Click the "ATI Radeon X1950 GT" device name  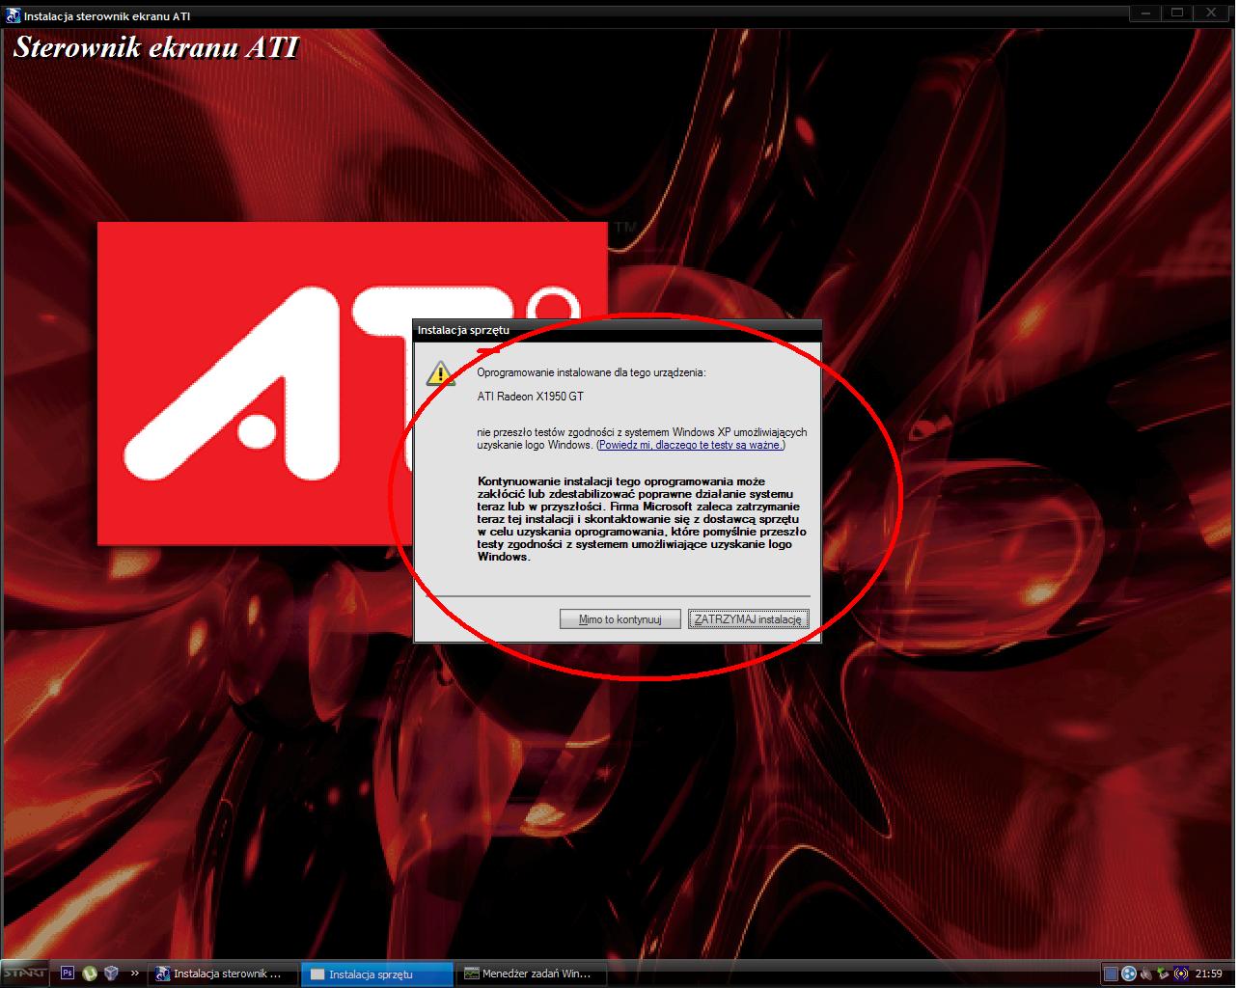point(531,397)
